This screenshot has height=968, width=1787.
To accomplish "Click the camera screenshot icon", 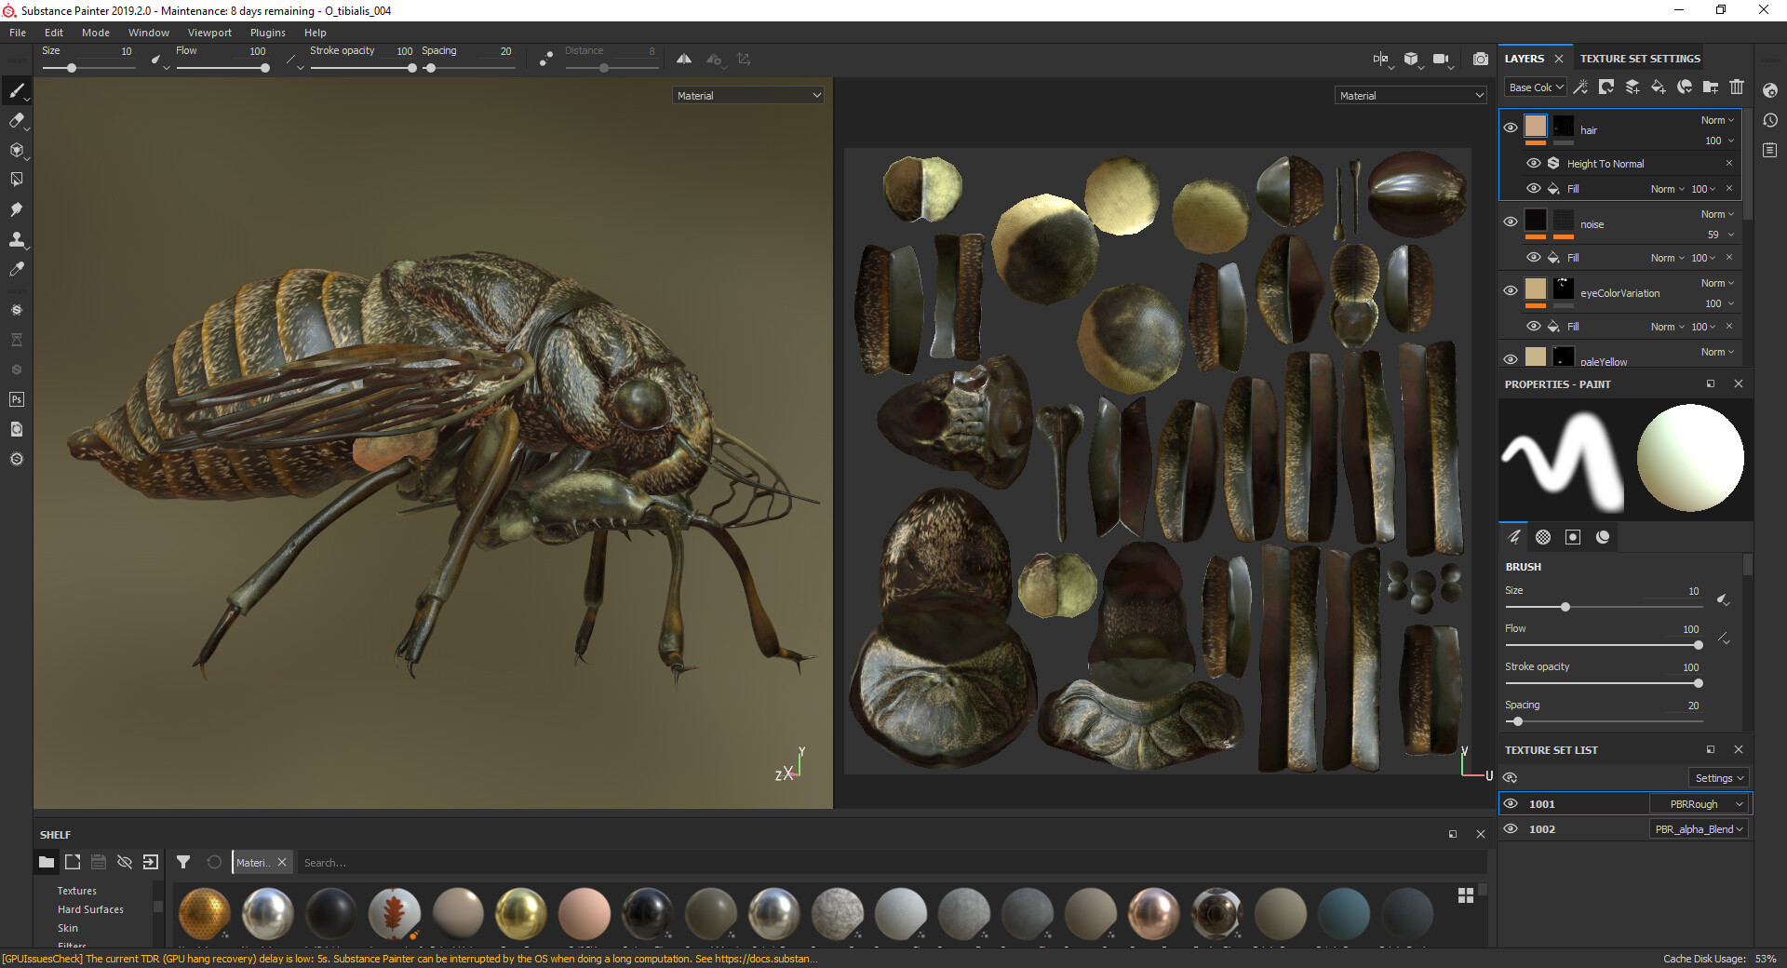I will point(1480,60).
